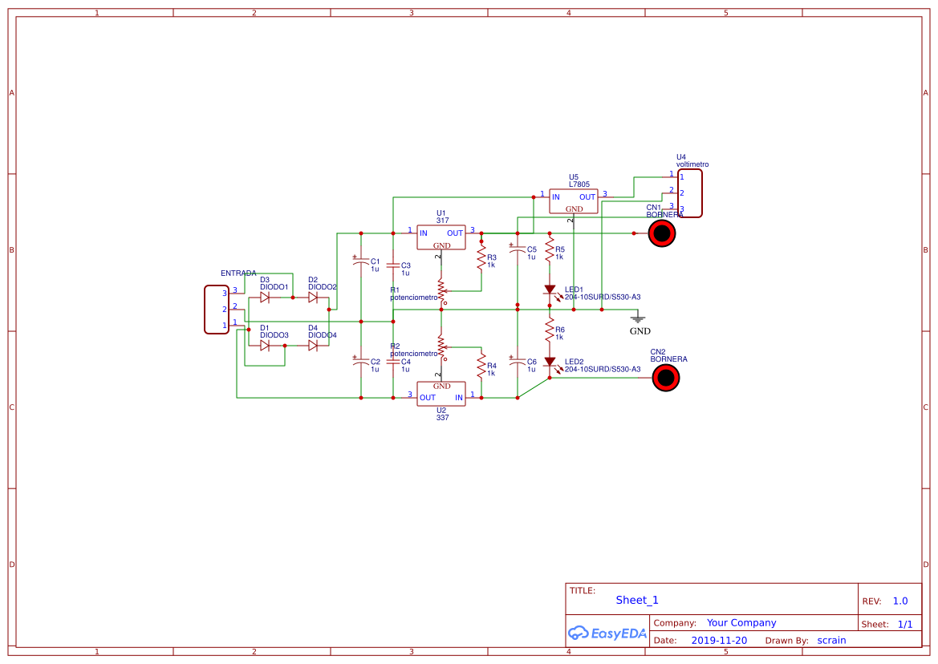This screenshot has height=664, width=938.
Task: Click the U5 L7805 regulator block
Action: [574, 200]
